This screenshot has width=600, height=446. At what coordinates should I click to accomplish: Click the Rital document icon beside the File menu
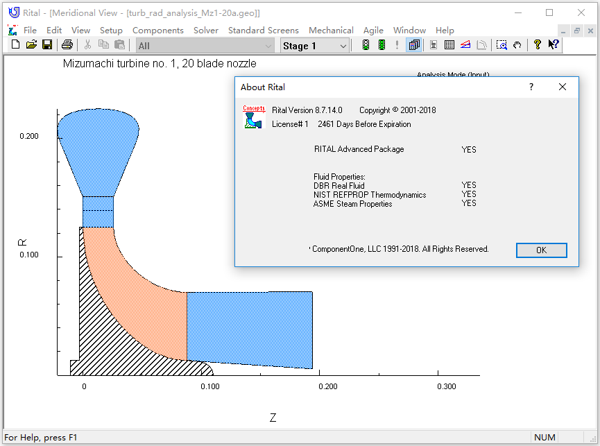[12, 31]
